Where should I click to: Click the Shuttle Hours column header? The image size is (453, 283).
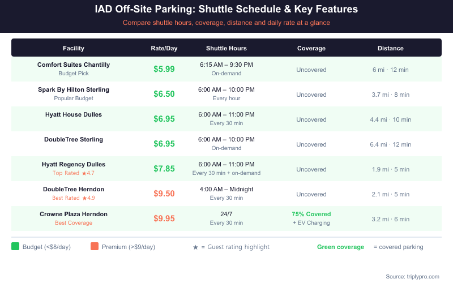click(226, 48)
